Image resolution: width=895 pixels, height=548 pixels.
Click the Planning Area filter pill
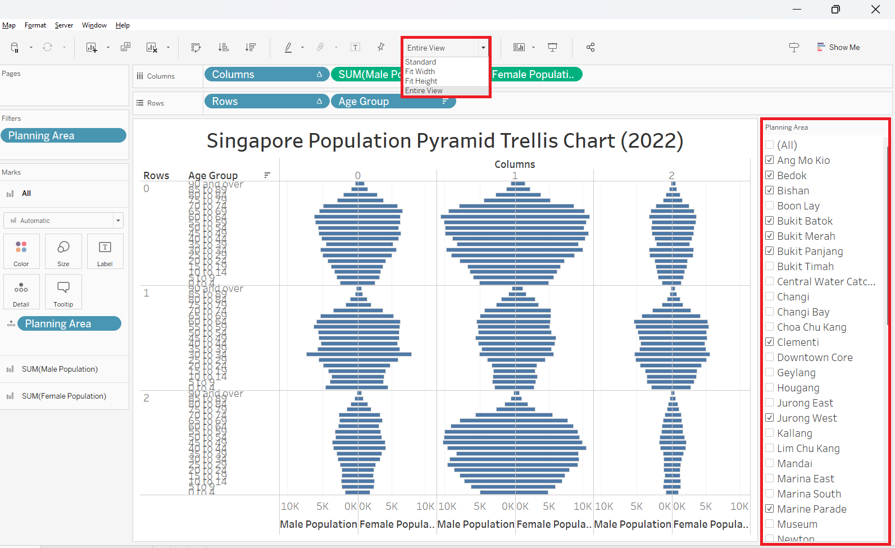tap(63, 136)
